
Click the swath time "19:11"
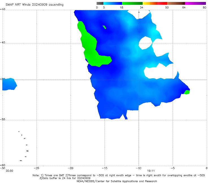coord(151,171)
